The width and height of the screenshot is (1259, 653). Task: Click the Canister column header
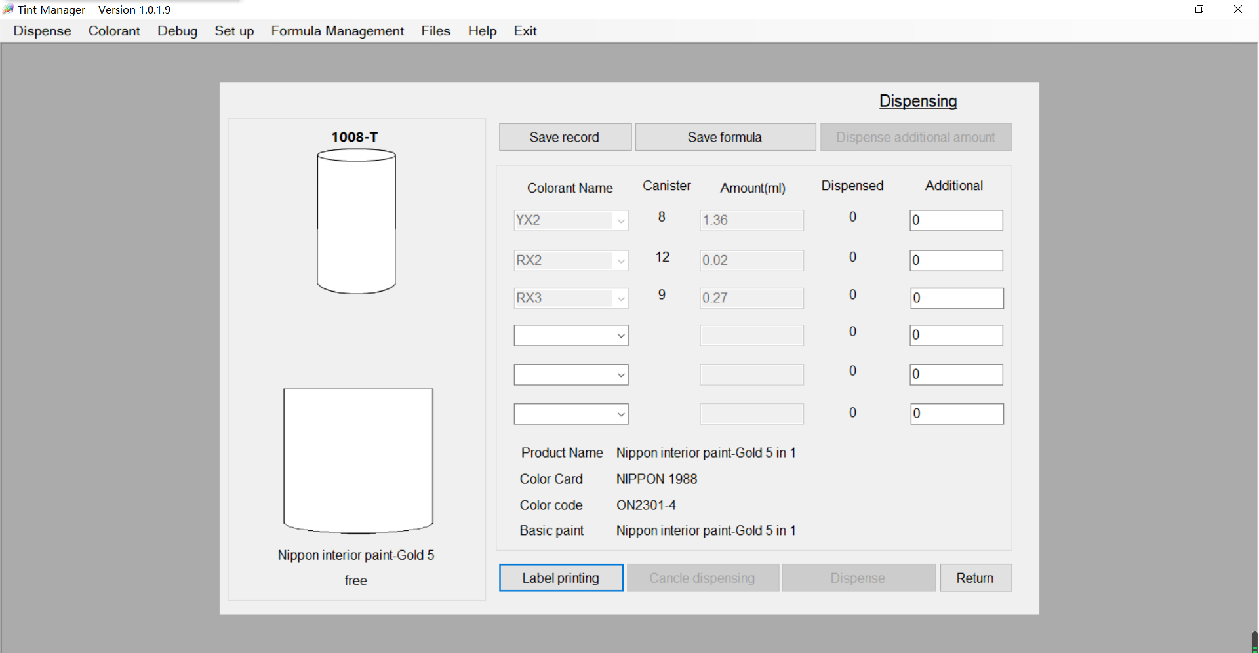point(667,186)
